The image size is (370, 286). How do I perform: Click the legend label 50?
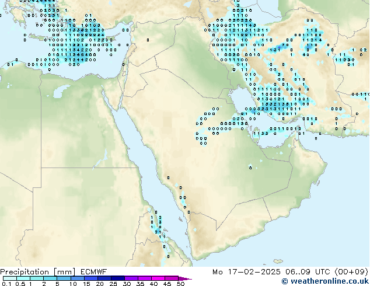(x=180, y=284)
